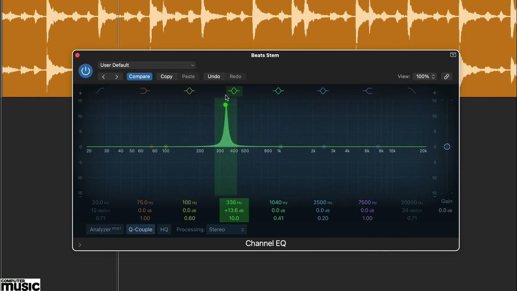Click the Copy button
The image size is (517, 291).
[x=166, y=76]
